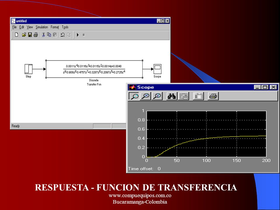280x210 pixels.
Task: Save the model using the floppy disk icon
Action: (x=30, y=35)
